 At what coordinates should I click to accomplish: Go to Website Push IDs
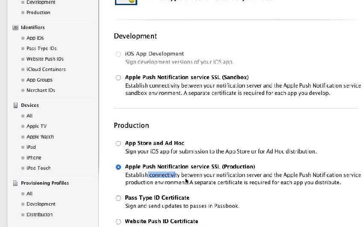[x=45, y=59]
